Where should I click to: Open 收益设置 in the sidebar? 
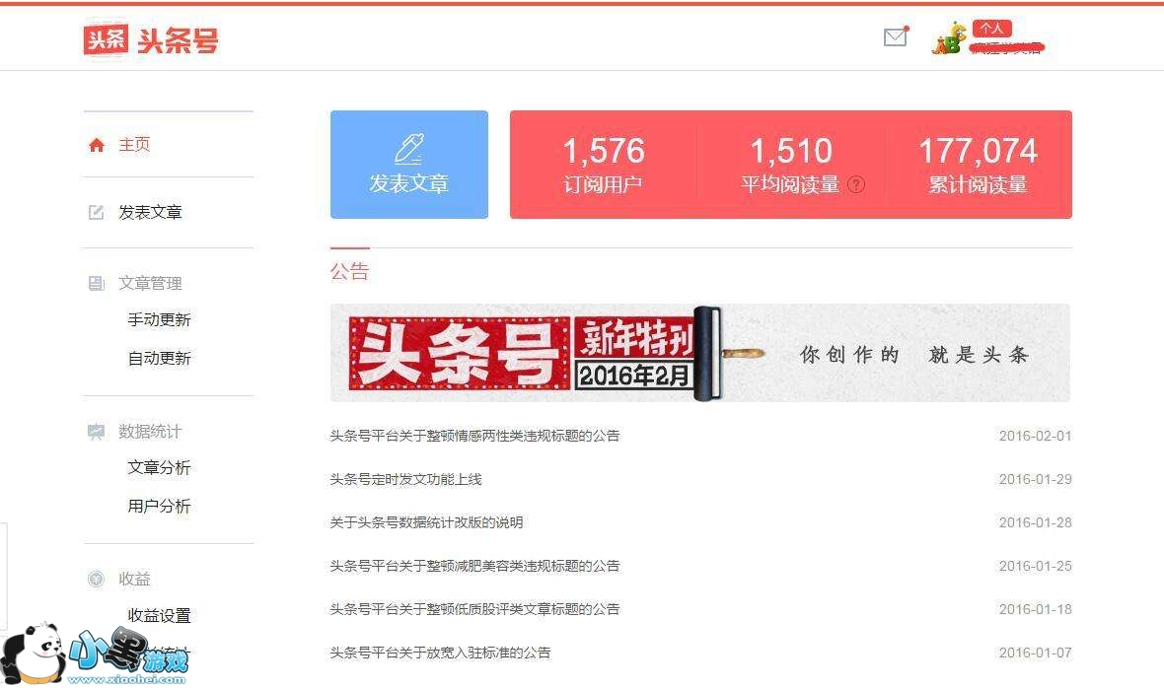159,615
